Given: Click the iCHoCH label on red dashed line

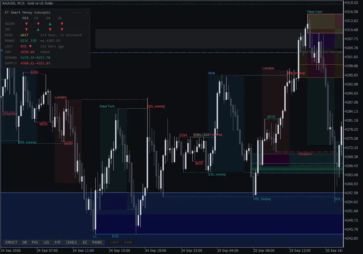Looking at the screenshot, I should click(x=305, y=154).
